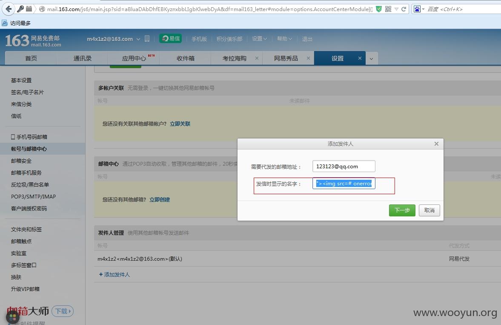Open 反垃圾/黑白名单 in the sidebar

tap(30, 184)
